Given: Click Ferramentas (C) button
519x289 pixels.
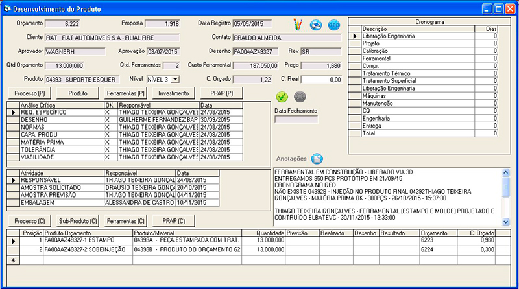Looking at the screenshot, I should tap(126, 221).
